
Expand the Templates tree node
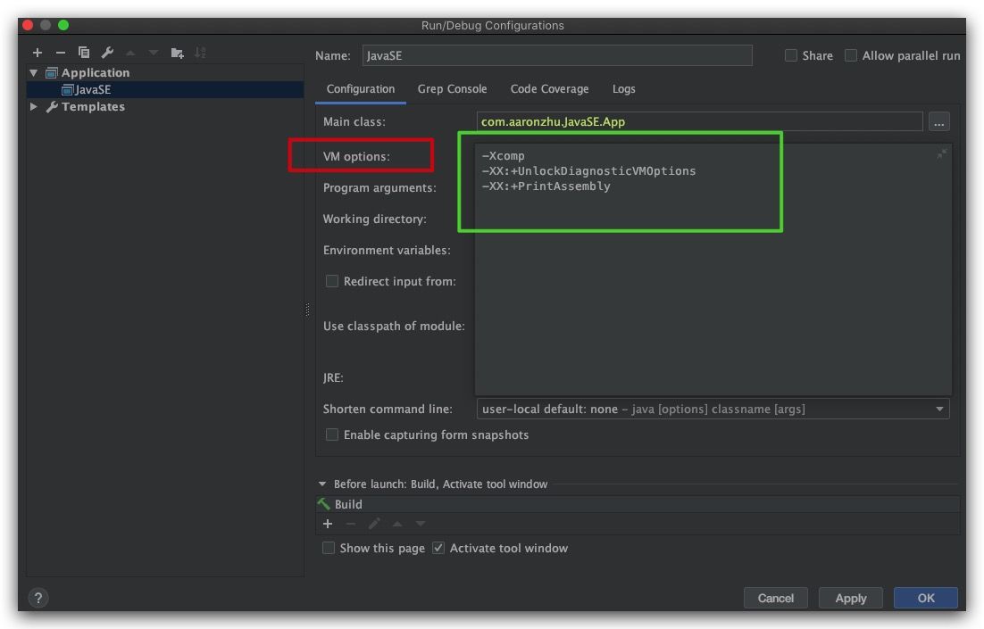click(x=34, y=106)
